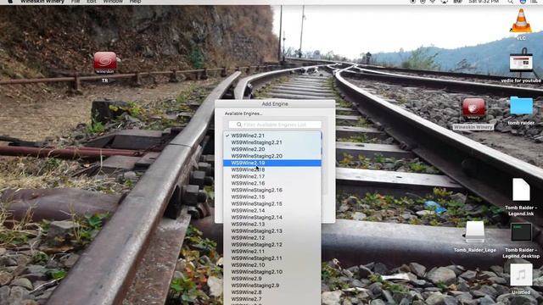Image resolution: width=543 pixels, height=305 pixels.
Task: Select WS9WineStaging2.21 engine entry
Action: pos(272,142)
